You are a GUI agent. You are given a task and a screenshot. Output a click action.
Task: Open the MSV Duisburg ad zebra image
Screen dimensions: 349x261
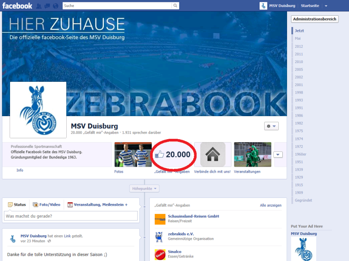pos(304,249)
